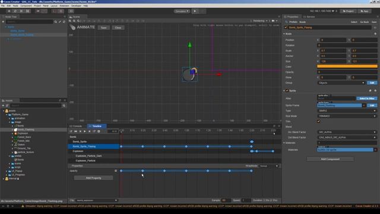Collapse the Node section in Properties
The height and width of the screenshot is (214, 380).
pos(284,34)
